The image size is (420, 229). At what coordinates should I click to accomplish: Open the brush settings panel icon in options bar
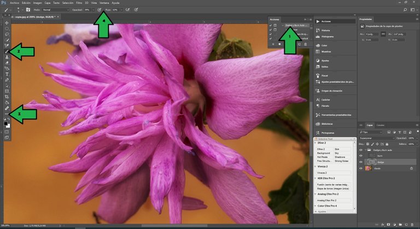tap(28, 10)
